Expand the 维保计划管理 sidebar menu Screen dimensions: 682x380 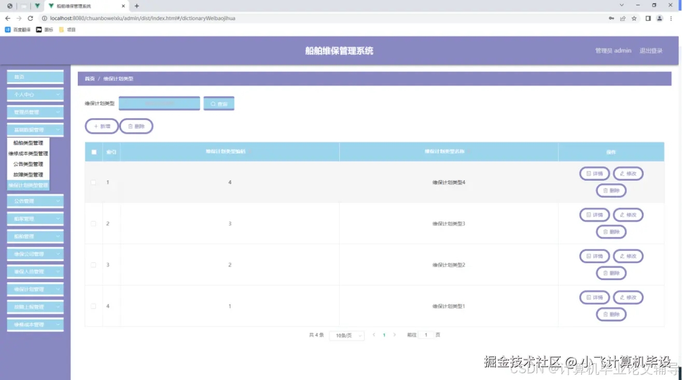[x=35, y=289]
